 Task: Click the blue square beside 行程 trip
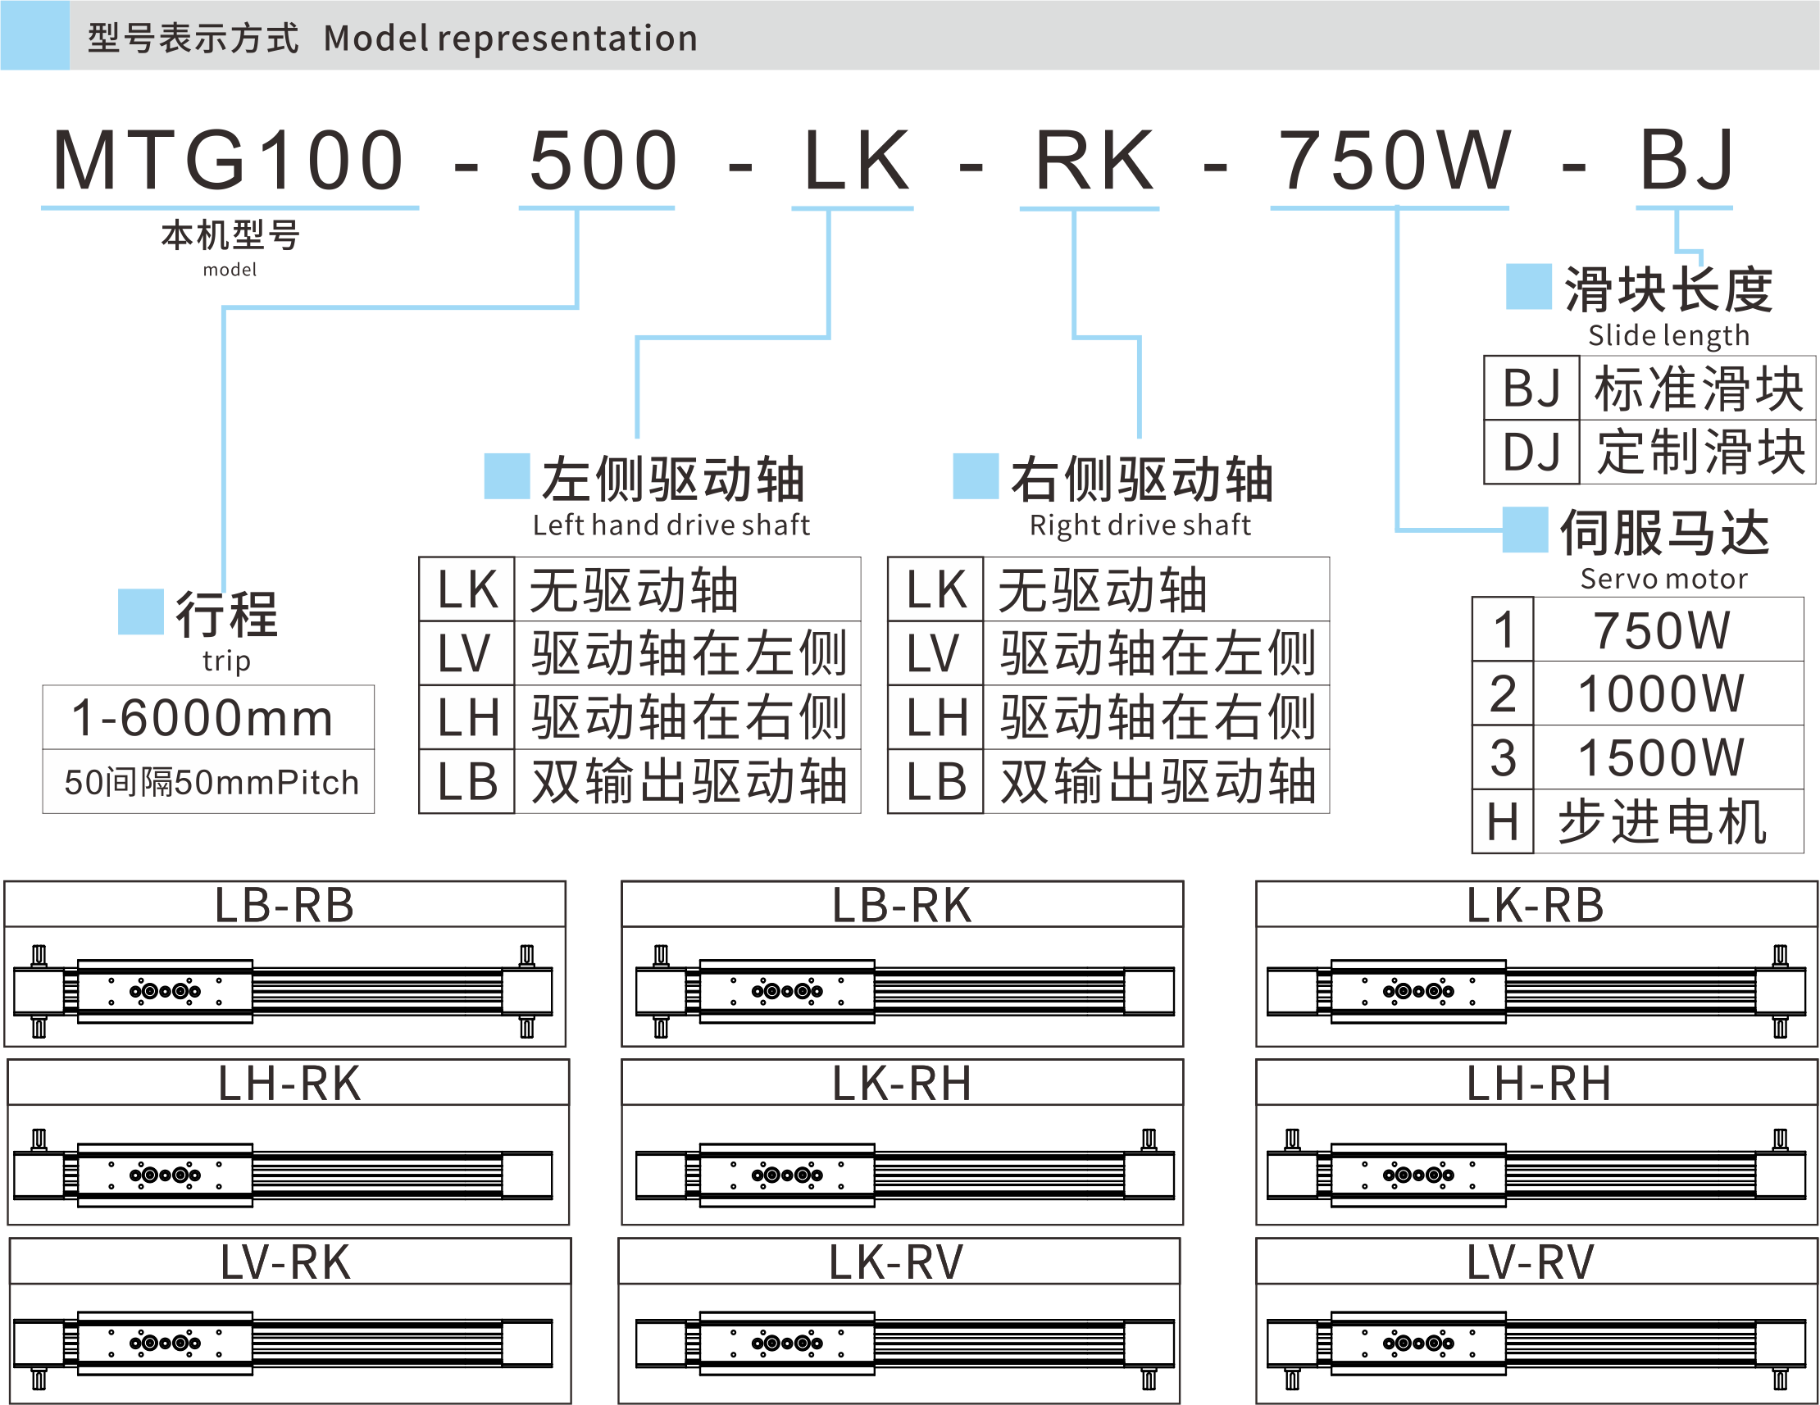(141, 612)
